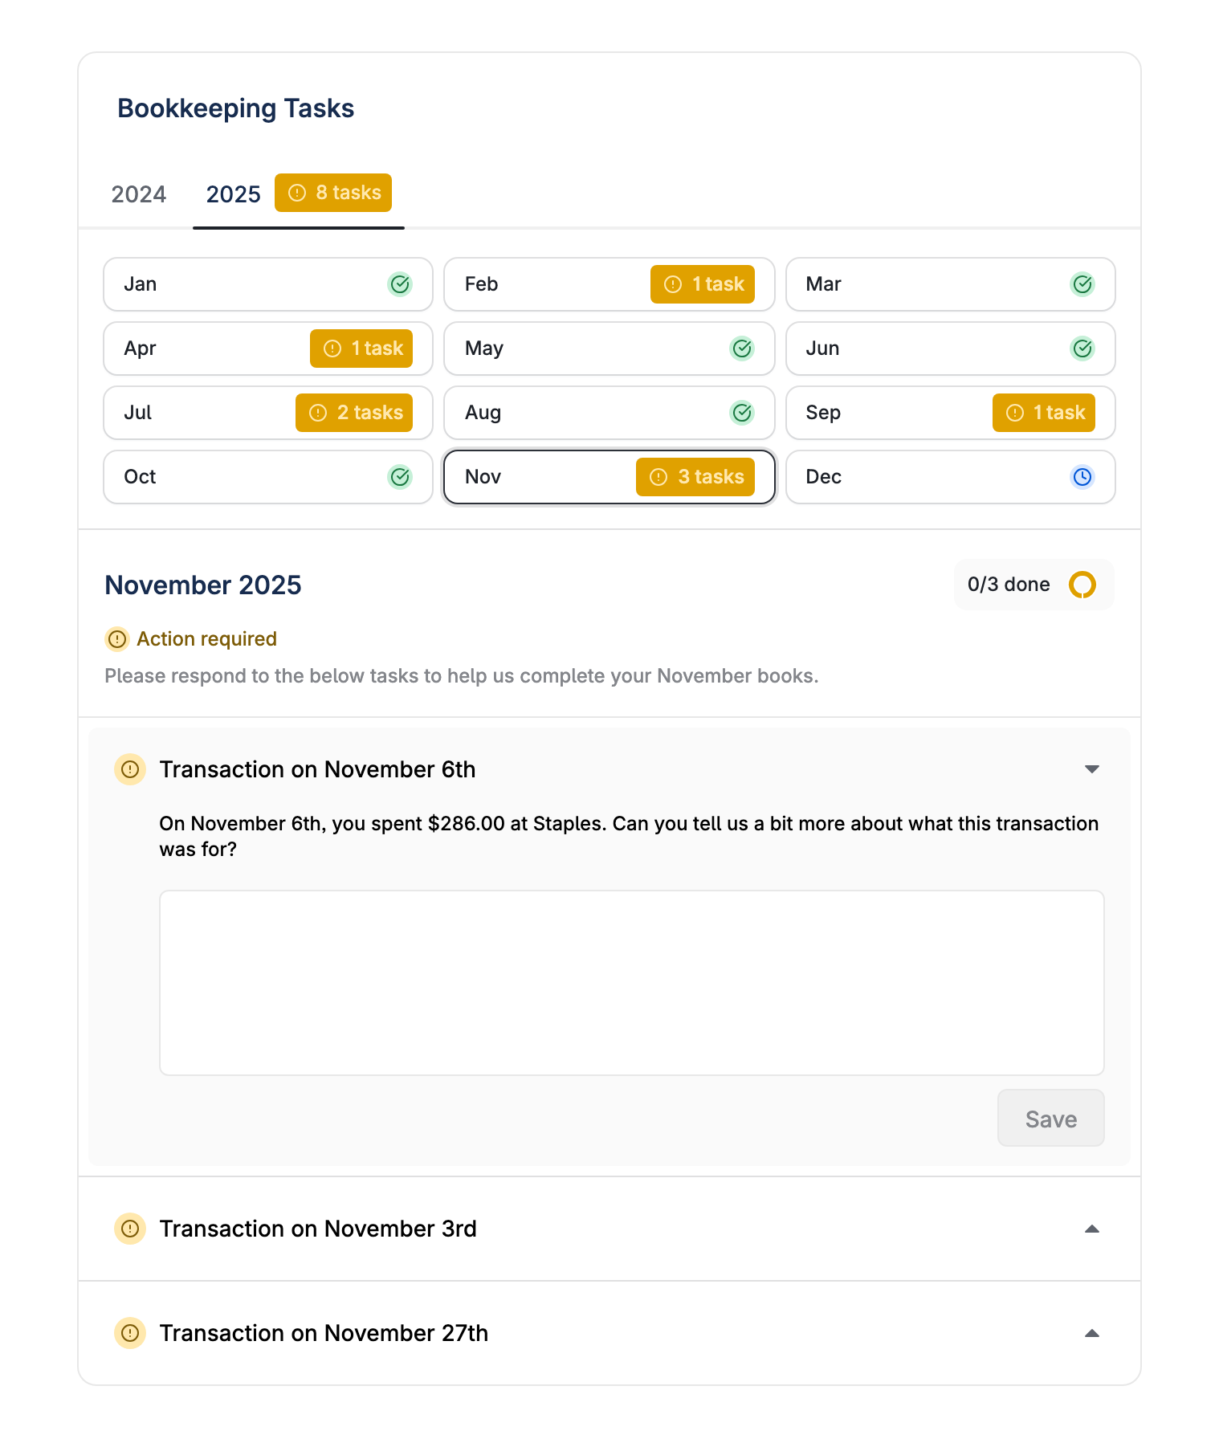Screen dimensions: 1219x1439
Task: Click Oct's green completed checkmark icon
Action: point(400,477)
